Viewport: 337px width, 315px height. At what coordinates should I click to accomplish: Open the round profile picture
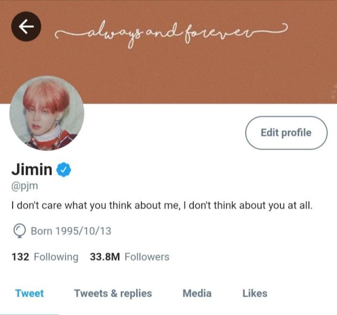click(x=47, y=113)
